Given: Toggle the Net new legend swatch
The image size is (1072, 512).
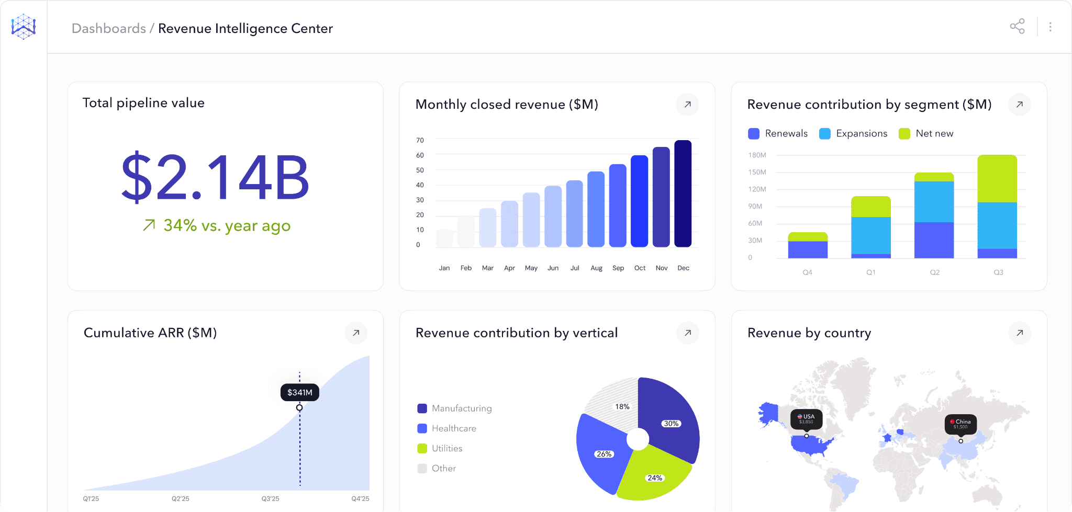Looking at the screenshot, I should tap(904, 134).
